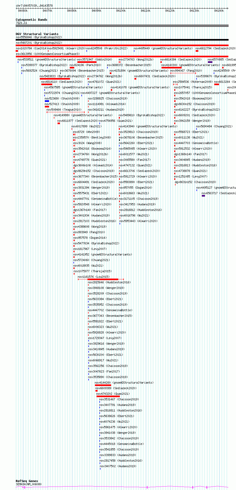
Task: Open variant nsv3407502 (Audano2019)
Action: point(118,466)
